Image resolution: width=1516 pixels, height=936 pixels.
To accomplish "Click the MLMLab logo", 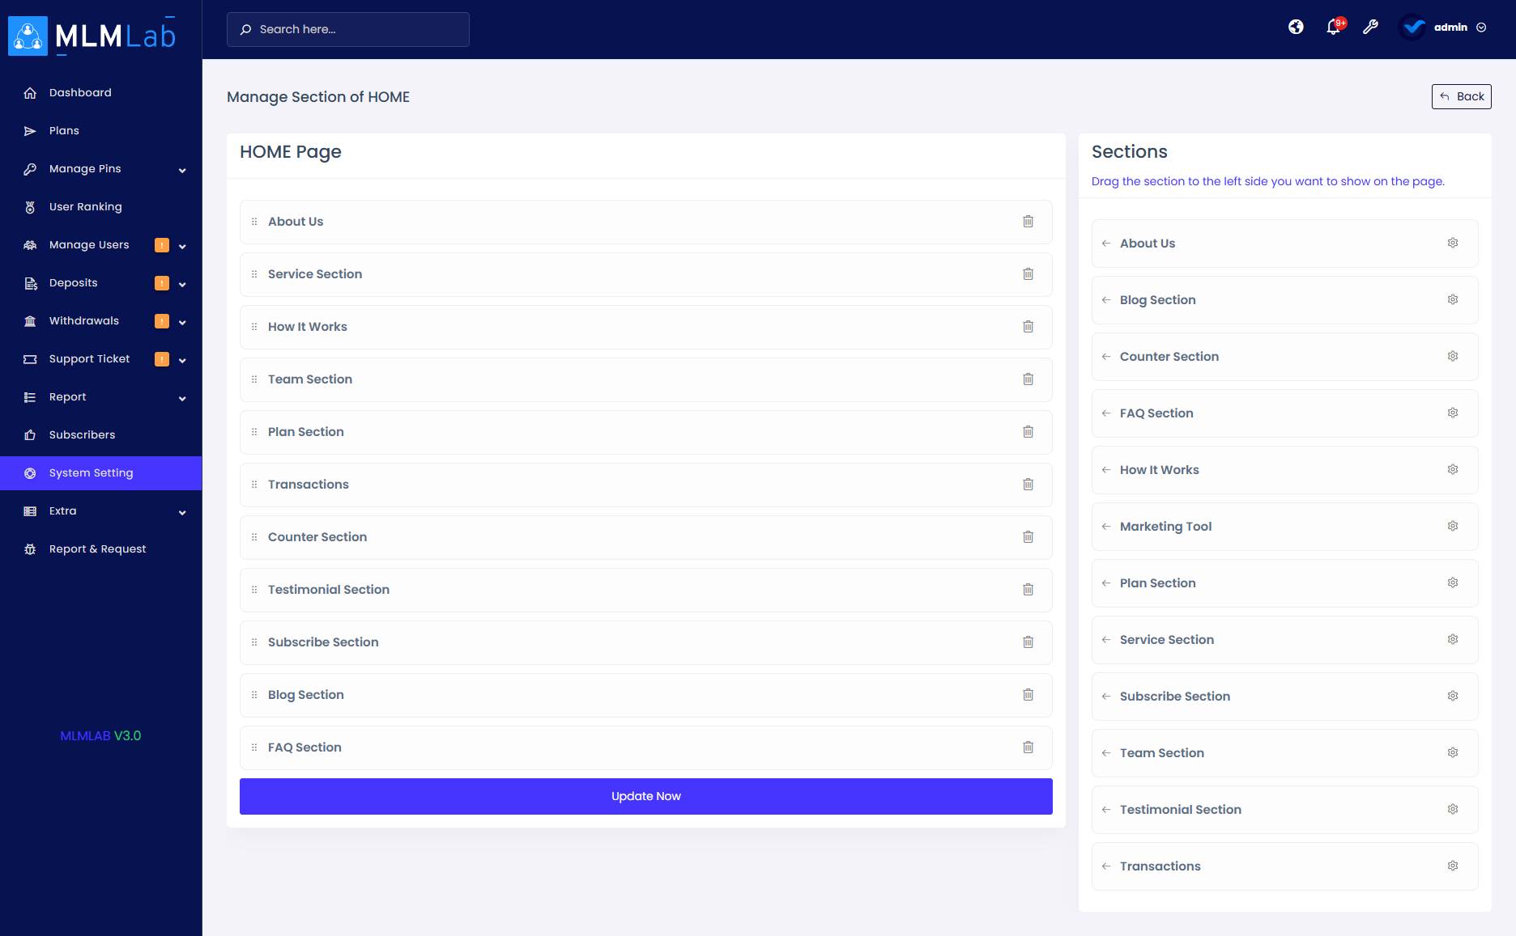I will pos(92,36).
